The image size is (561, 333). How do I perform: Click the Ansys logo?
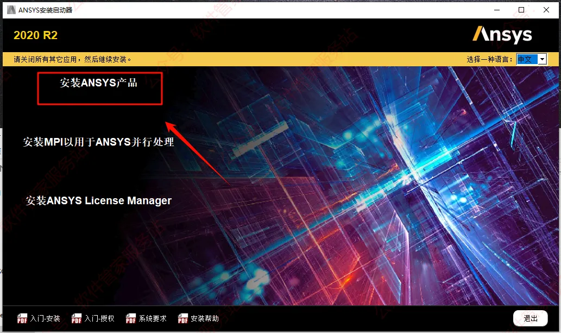coord(502,35)
